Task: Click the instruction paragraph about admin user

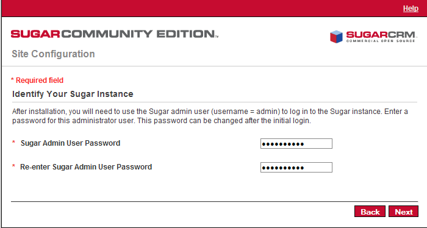Action: tap(210, 116)
